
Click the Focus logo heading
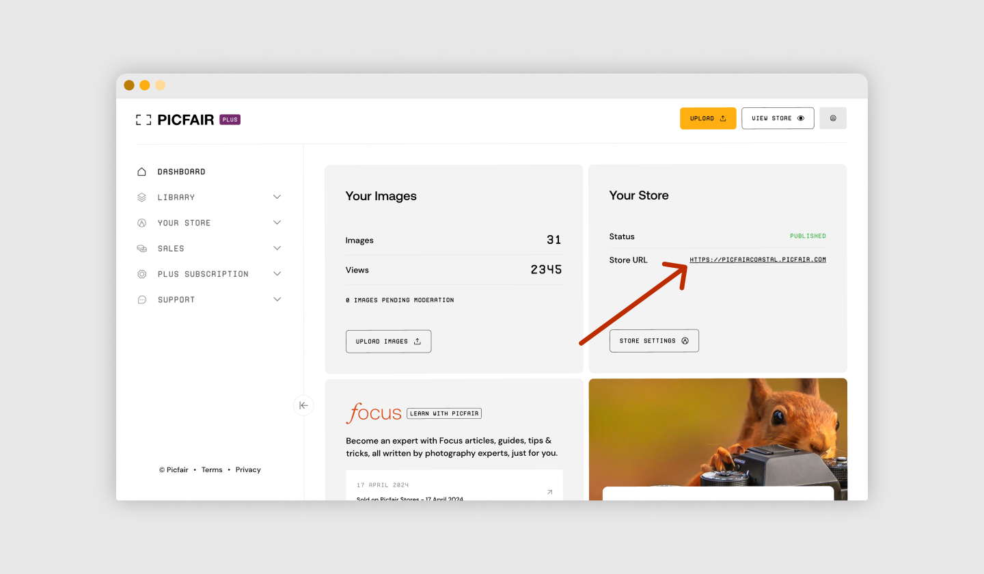click(374, 413)
